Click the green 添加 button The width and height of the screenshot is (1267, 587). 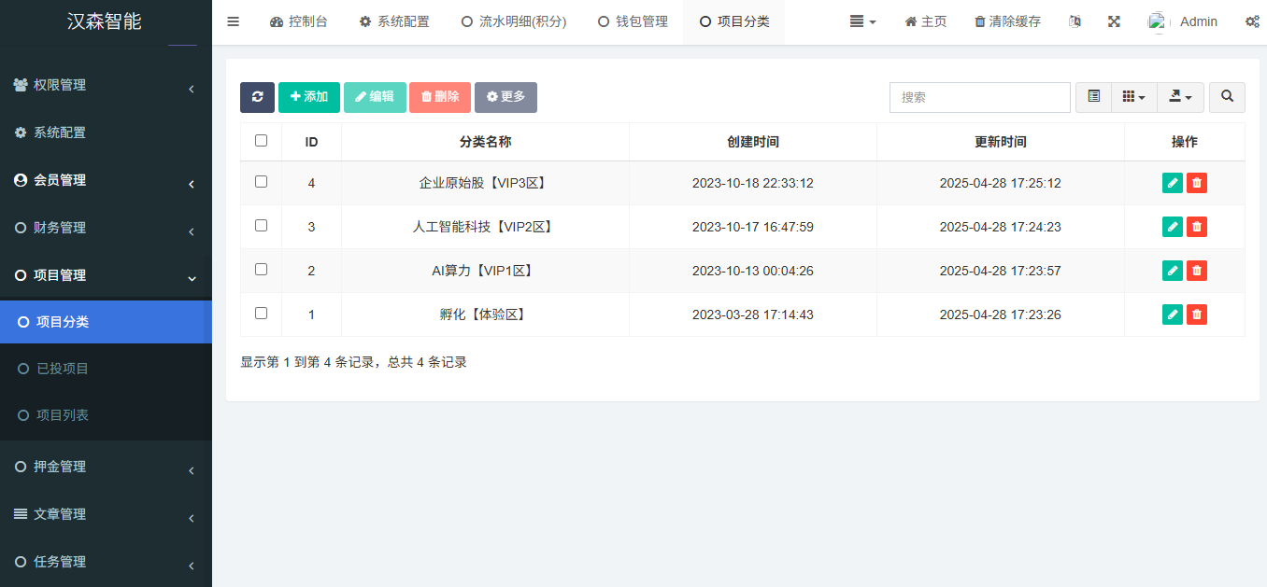pyautogui.click(x=308, y=97)
